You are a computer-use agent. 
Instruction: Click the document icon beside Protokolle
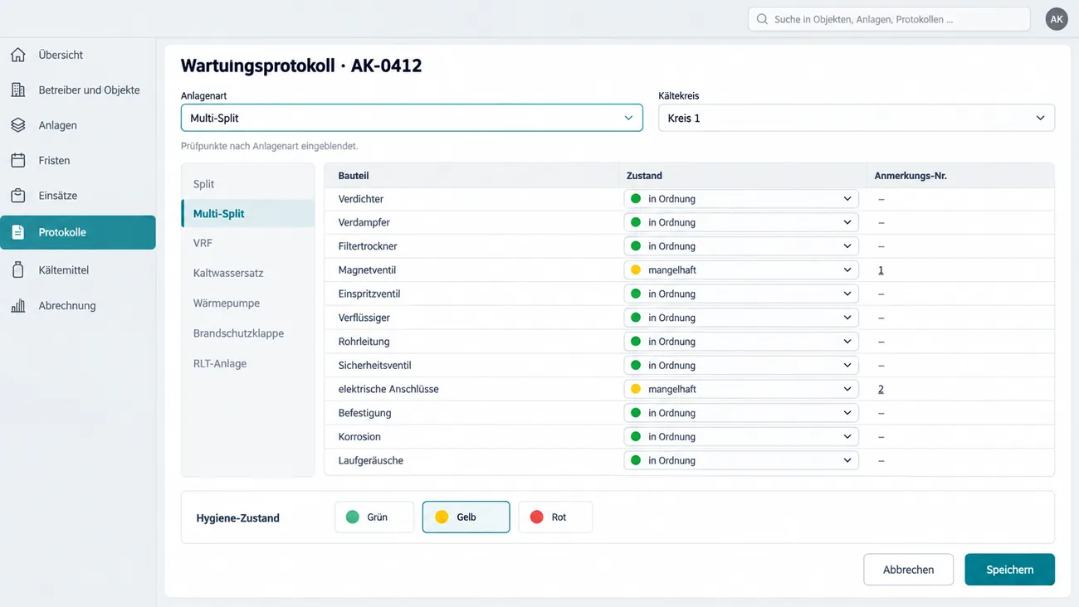[18, 232]
